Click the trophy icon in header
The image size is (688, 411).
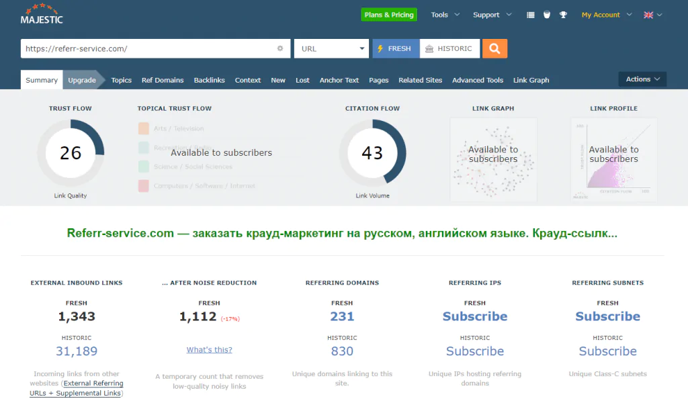(564, 15)
